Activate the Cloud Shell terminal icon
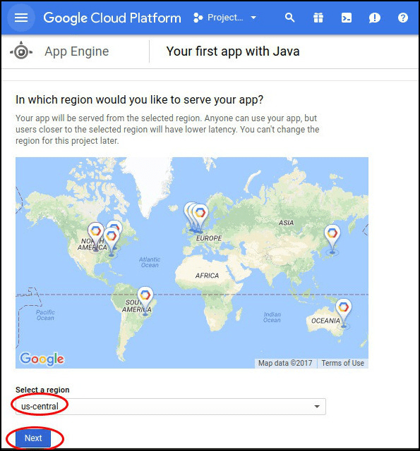This screenshot has height=451, width=420. coord(347,18)
